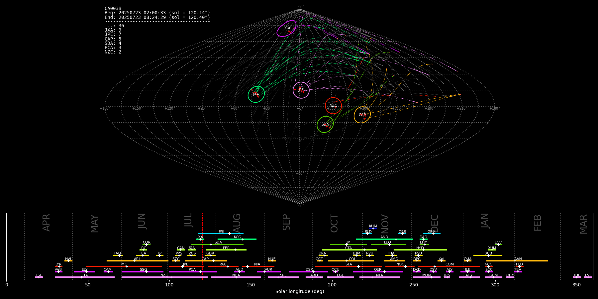Select the red NZC radiant circle on sky map
598x299 pixels.
[x=333, y=106]
